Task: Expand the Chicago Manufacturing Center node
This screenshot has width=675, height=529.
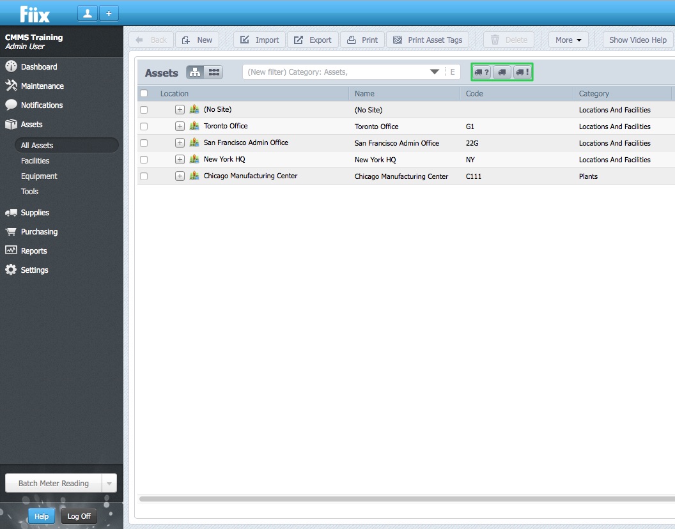Action: click(180, 176)
